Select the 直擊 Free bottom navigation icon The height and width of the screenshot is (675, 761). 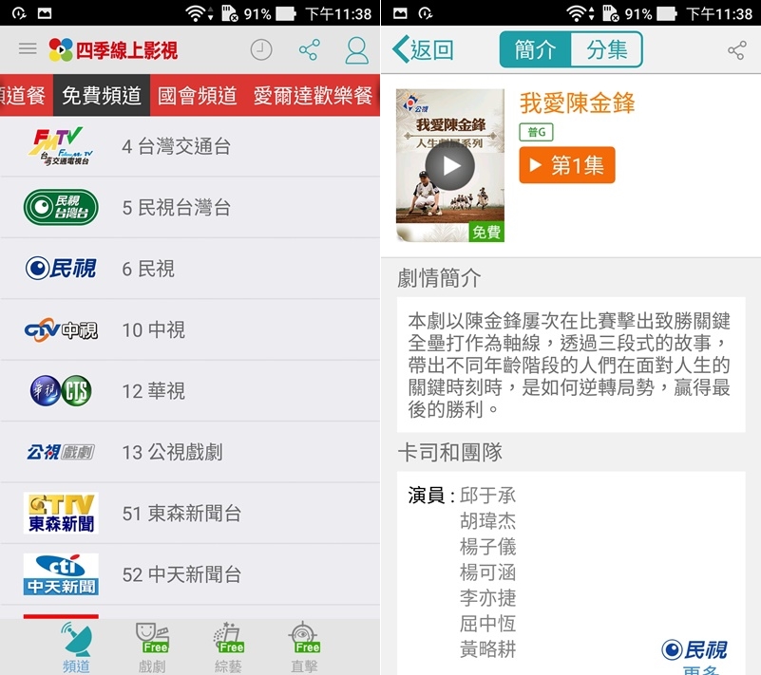(x=304, y=647)
